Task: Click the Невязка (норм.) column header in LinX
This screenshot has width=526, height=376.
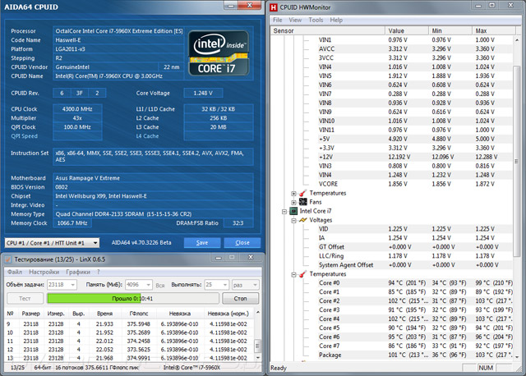Action: pos(228,314)
